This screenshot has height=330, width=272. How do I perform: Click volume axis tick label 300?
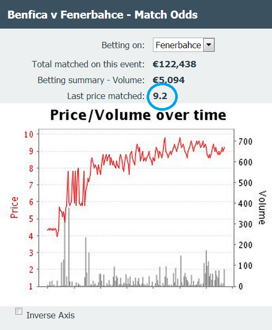246,225
